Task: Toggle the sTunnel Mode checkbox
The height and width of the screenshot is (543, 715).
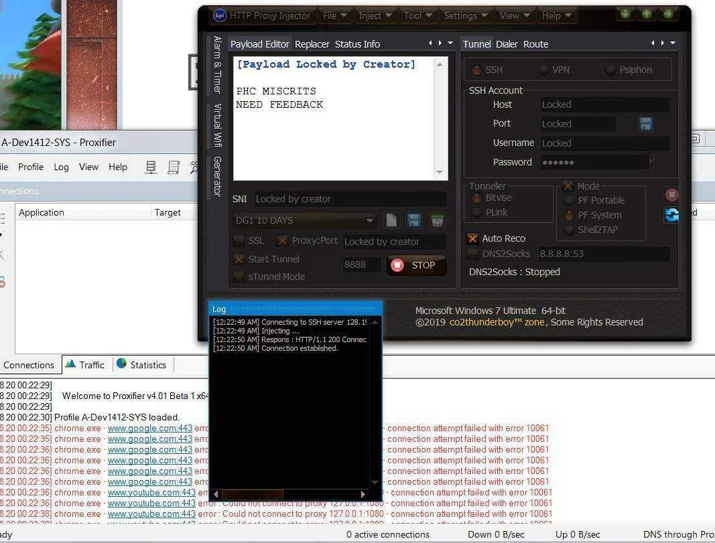Action: pos(239,277)
